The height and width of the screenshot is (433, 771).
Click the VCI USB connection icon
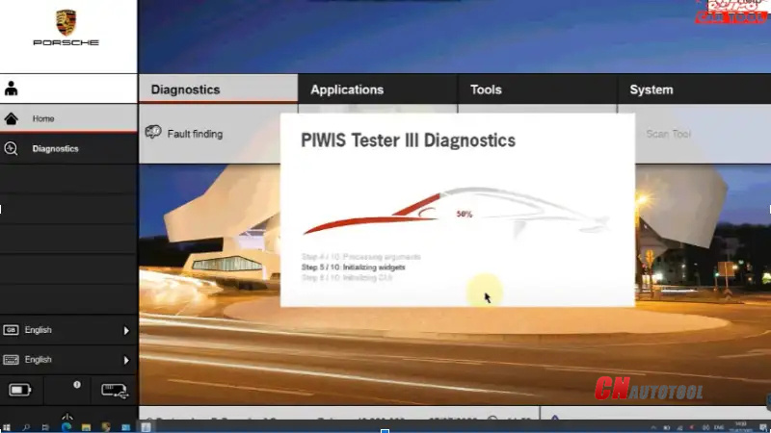[115, 391]
